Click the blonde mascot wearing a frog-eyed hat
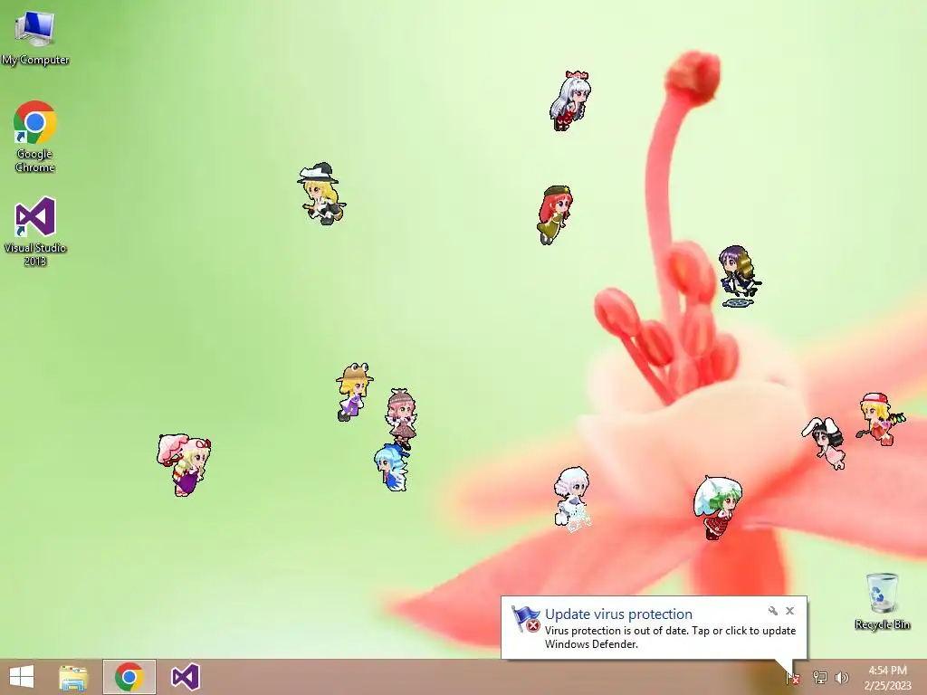This screenshot has height=695, width=927. pos(354,392)
